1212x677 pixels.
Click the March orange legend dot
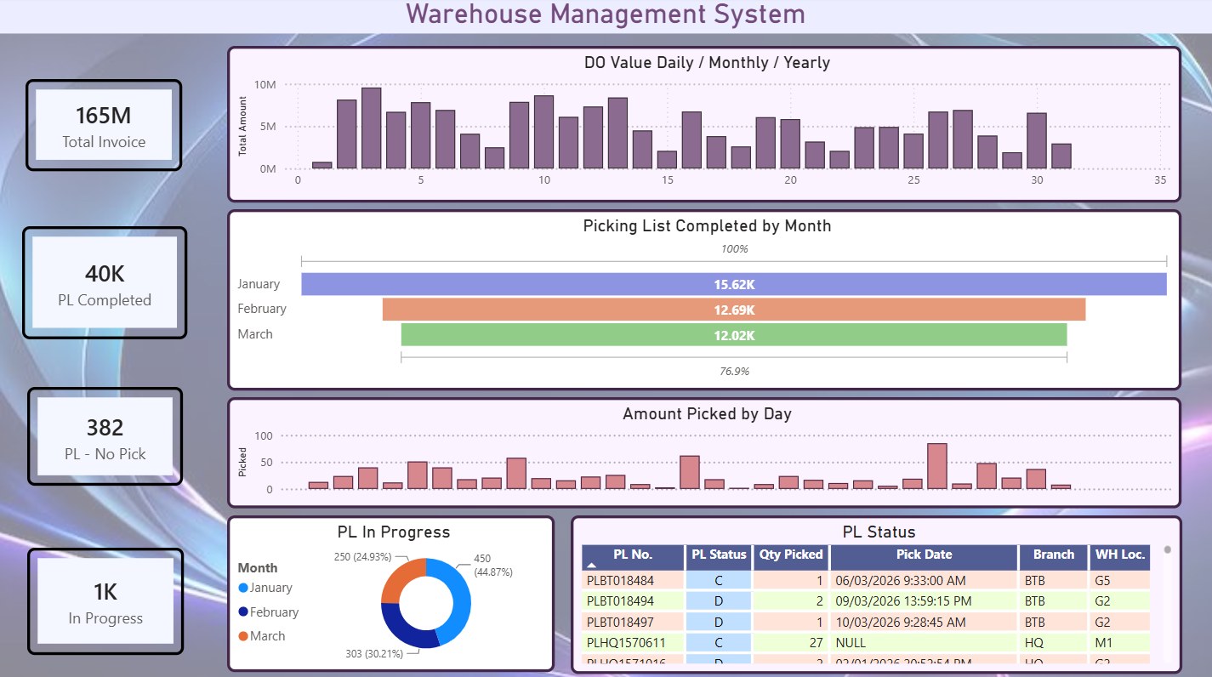pos(243,635)
